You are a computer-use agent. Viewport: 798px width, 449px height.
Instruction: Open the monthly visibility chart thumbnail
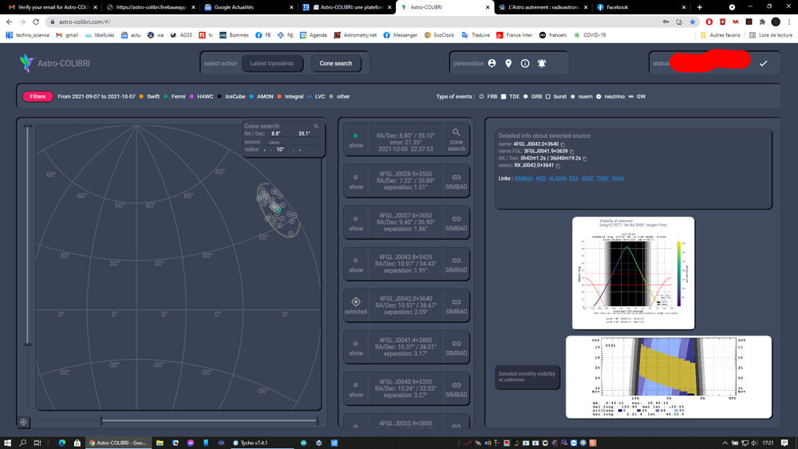[669, 376]
